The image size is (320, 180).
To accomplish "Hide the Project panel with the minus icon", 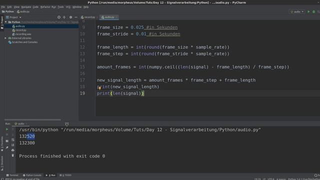I will tap(76, 17).
